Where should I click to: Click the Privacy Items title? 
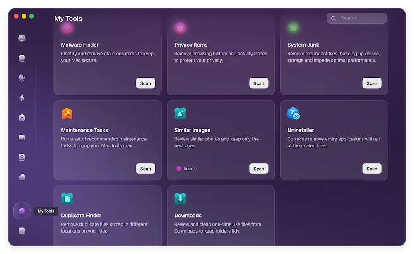point(190,45)
